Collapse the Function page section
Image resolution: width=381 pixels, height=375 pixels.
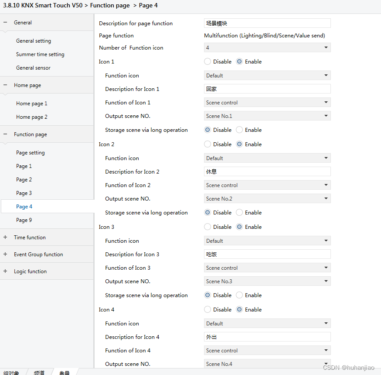click(5, 134)
